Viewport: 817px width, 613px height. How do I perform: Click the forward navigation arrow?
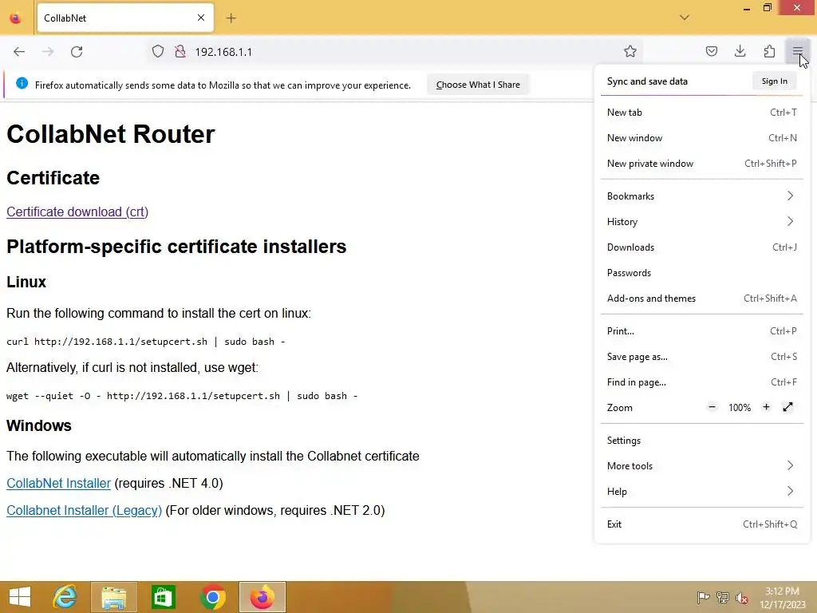tap(48, 52)
